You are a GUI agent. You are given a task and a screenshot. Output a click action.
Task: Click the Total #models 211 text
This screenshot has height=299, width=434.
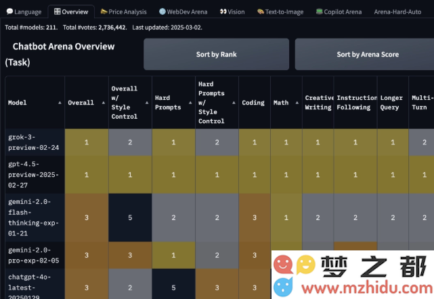31,28
